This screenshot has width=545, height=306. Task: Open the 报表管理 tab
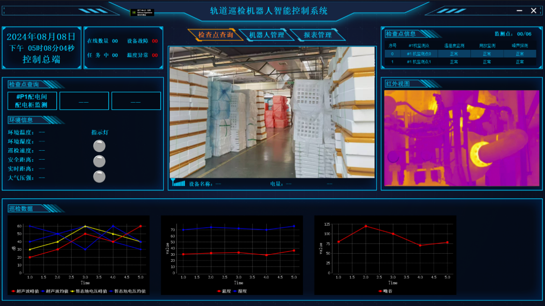click(318, 35)
